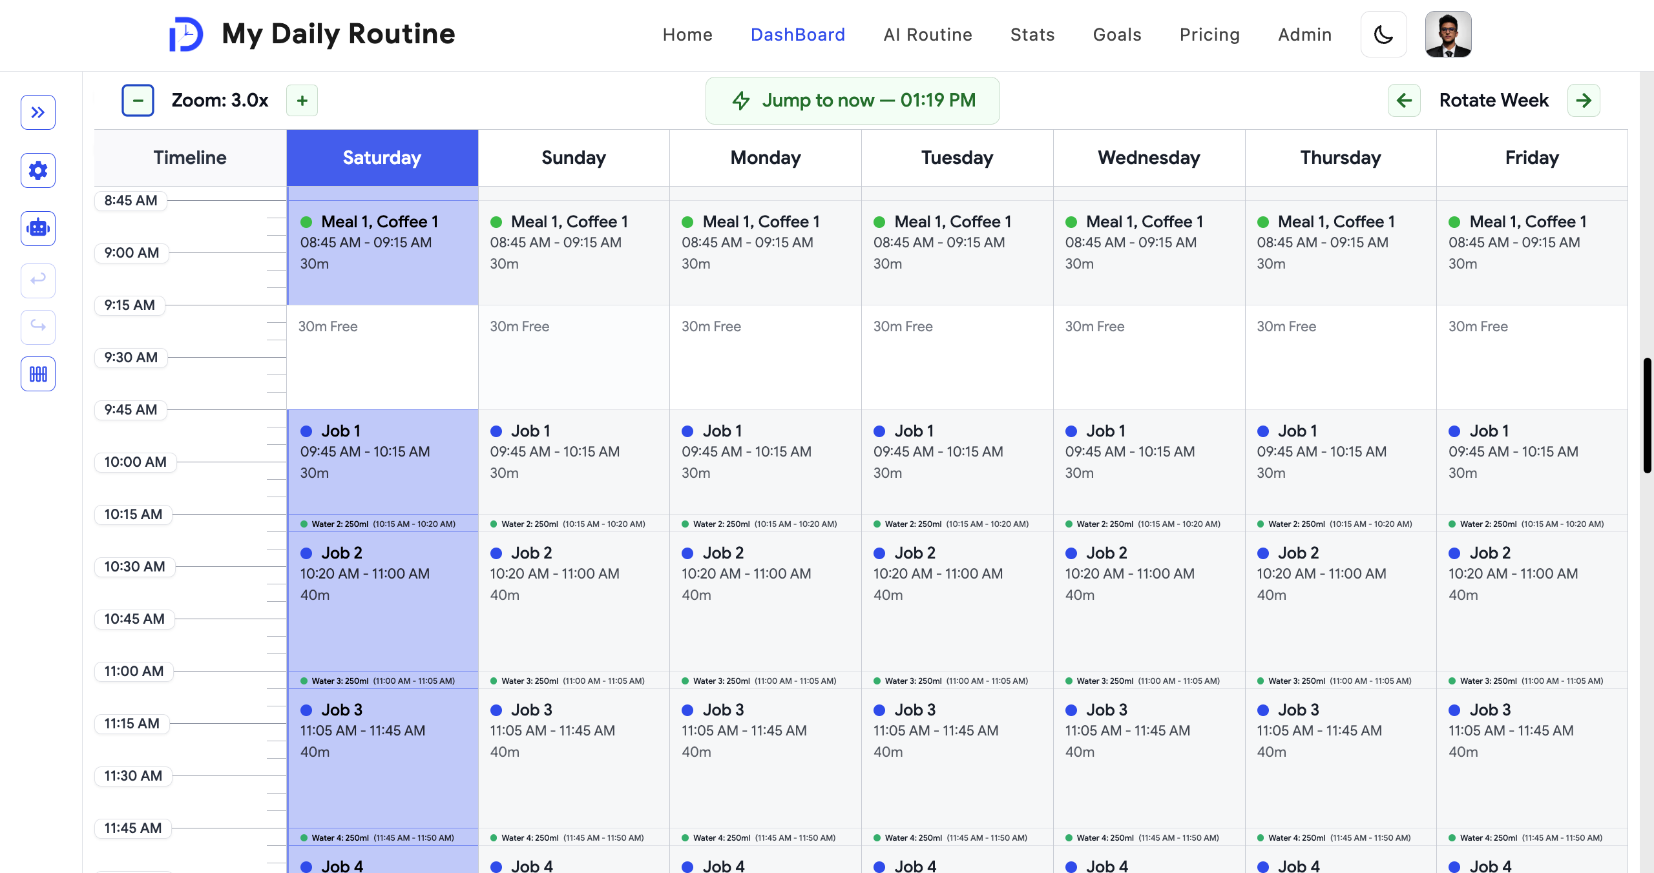
Task: Expand the sidebar with double chevron icon
Action: (x=38, y=112)
